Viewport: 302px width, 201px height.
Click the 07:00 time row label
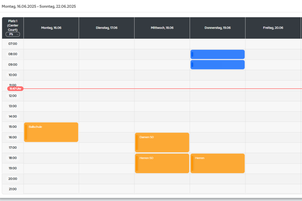pos(13,44)
